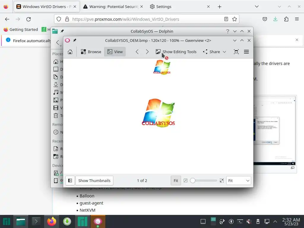Open Gwenview Share button

(211, 52)
